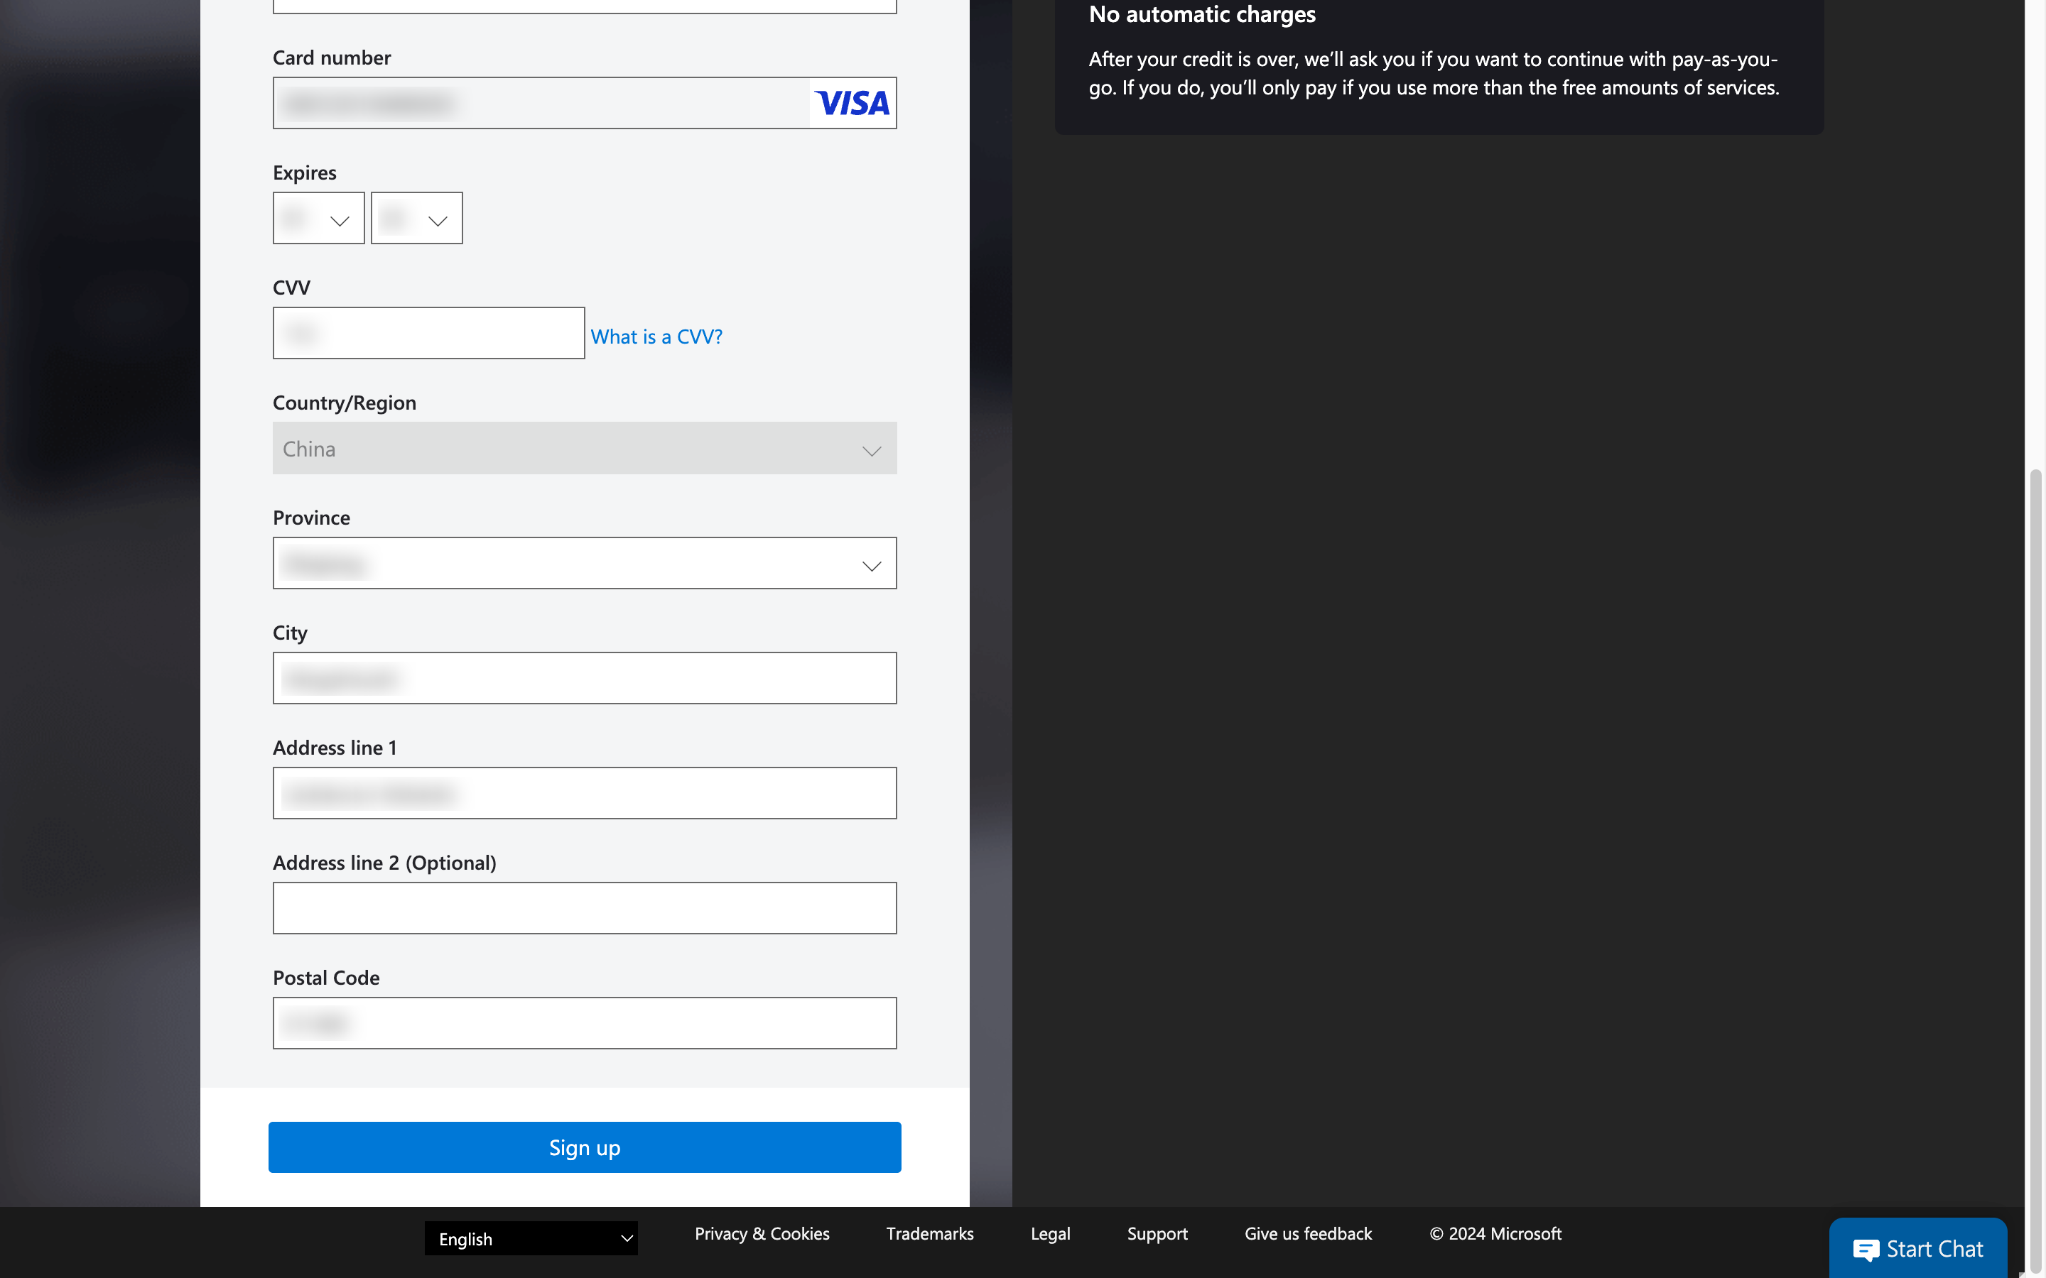Click the City text field
This screenshot has height=1278, width=2046.
pos(584,678)
